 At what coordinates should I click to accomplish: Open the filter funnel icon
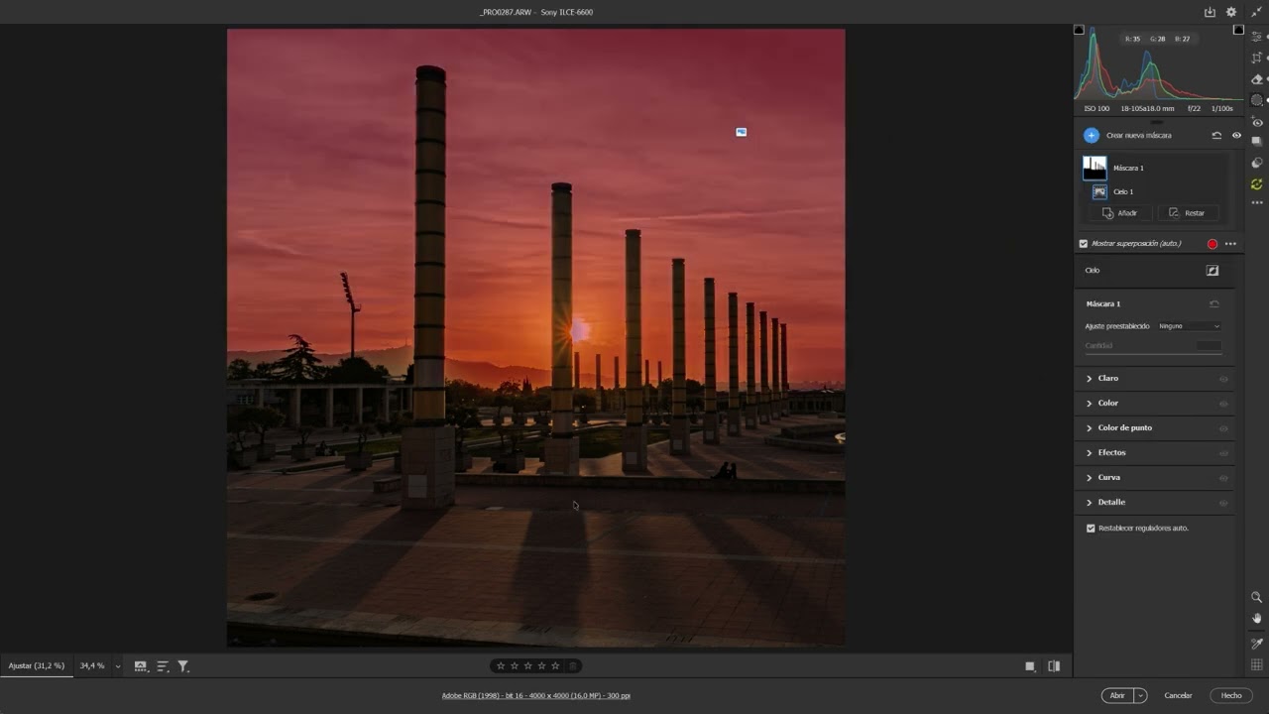point(183,666)
